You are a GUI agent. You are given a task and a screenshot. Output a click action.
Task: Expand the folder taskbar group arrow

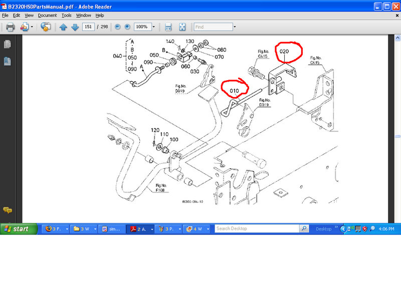pyautogui.click(x=95, y=229)
